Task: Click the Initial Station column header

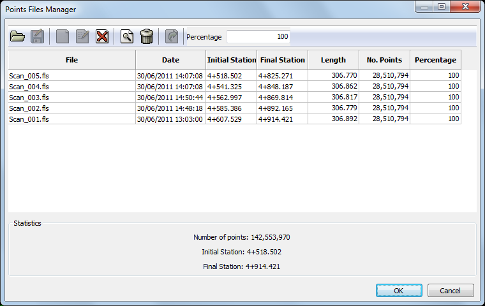Action: point(231,60)
